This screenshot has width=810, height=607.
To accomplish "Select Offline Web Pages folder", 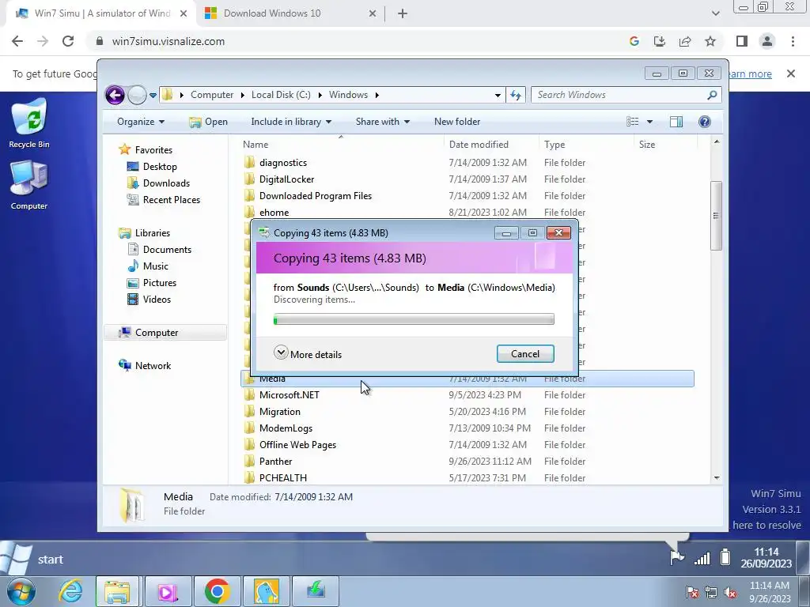I will (297, 445).
